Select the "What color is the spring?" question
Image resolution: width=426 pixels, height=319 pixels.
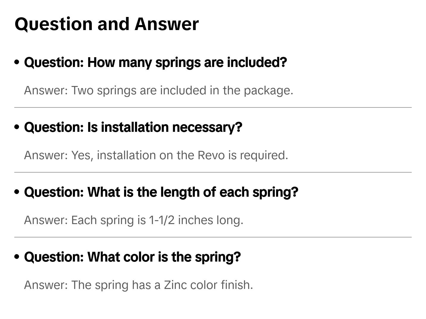(132, 257)
